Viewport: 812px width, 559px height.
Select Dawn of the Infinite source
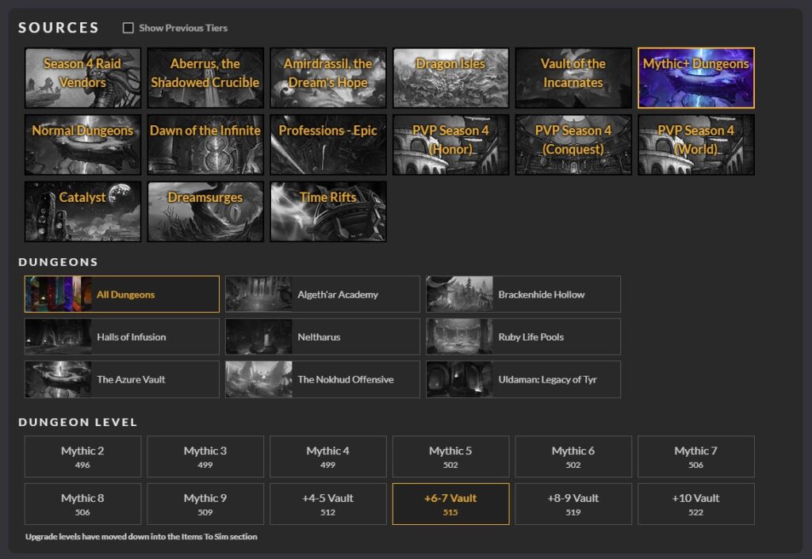[x=205, y=145]
